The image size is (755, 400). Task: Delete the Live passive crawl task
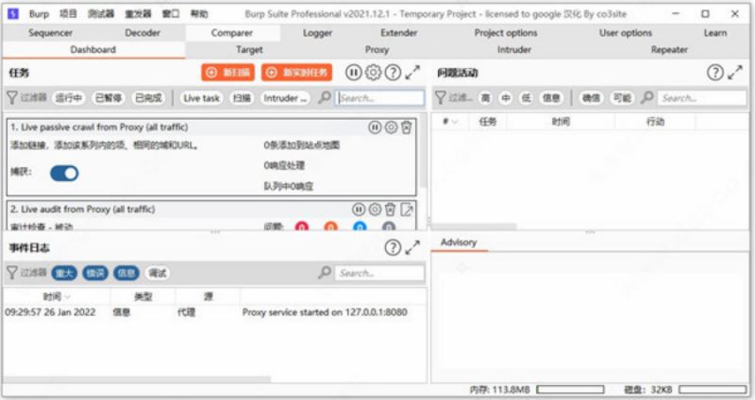[x=407, y=127]
